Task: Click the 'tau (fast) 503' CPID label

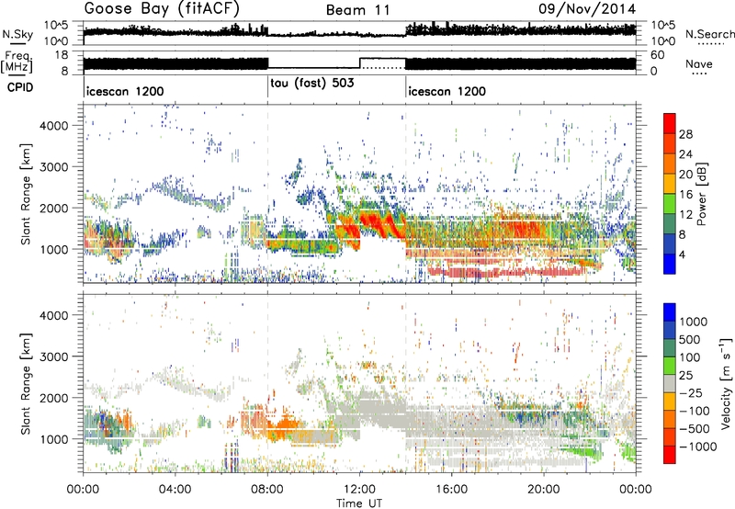Action: (x=312, y=84)
